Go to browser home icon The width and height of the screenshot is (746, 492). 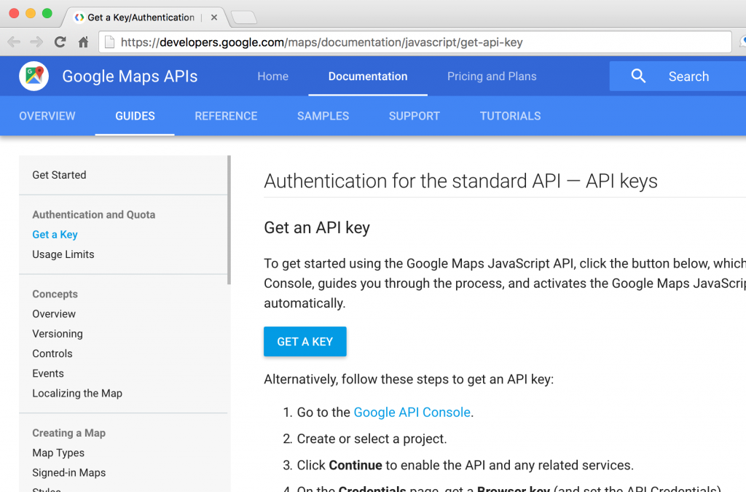[84, 42]
